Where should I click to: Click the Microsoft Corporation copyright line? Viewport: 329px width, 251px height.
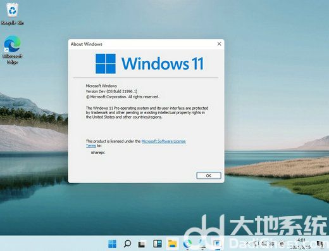coord(122,97)
